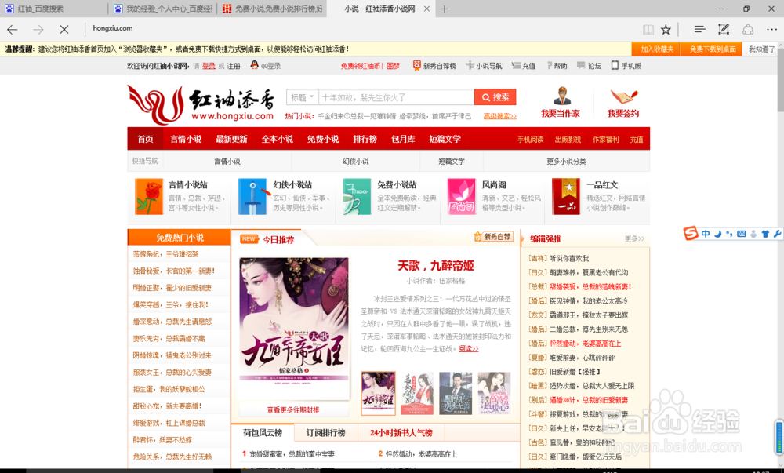Click 查看更多往期封推 link

click(293, 410)
